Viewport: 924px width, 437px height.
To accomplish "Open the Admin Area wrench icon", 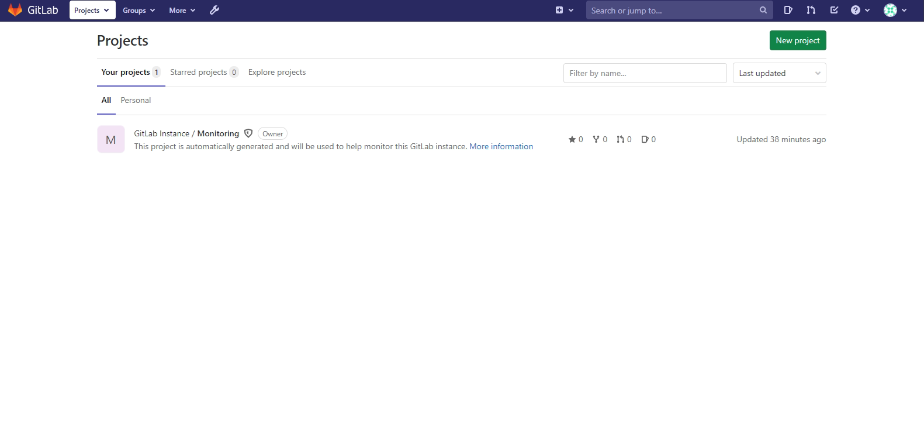I will coord(214,10).
